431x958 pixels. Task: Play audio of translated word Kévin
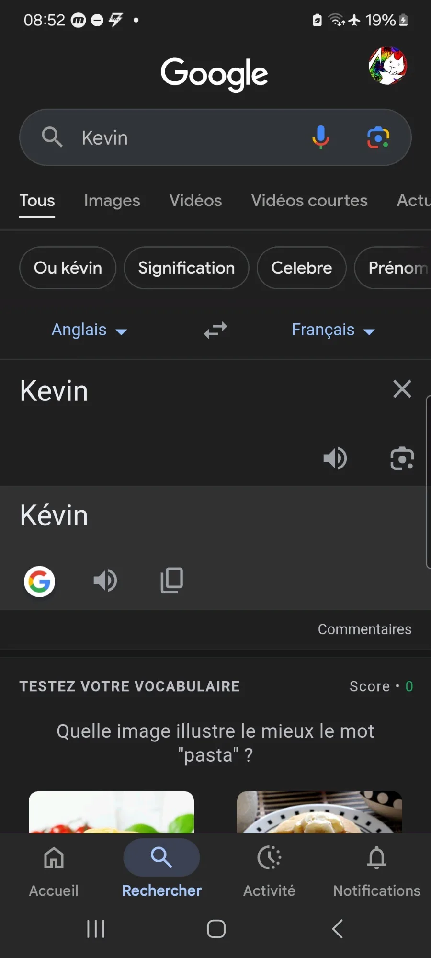(105, 581)
